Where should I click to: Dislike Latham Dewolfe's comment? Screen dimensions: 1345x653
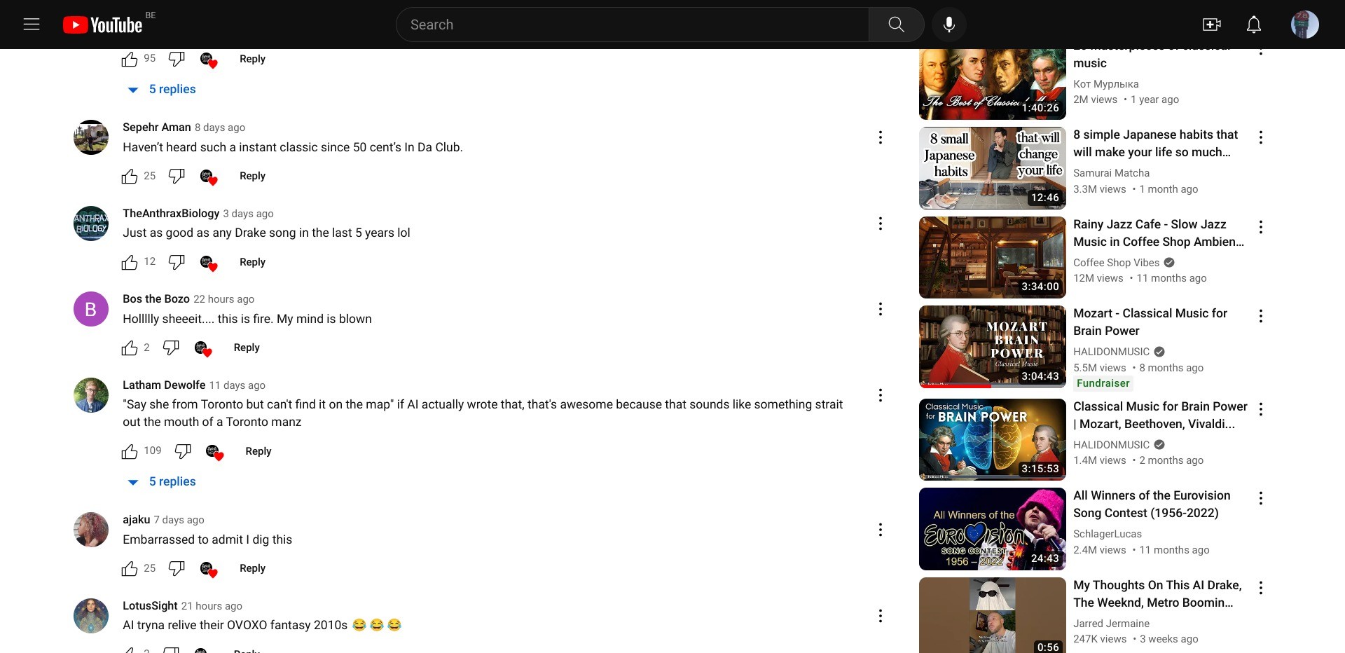(x=183, y=451)
